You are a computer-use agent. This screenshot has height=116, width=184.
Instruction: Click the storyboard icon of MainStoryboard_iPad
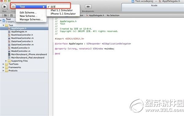[9, 58]
